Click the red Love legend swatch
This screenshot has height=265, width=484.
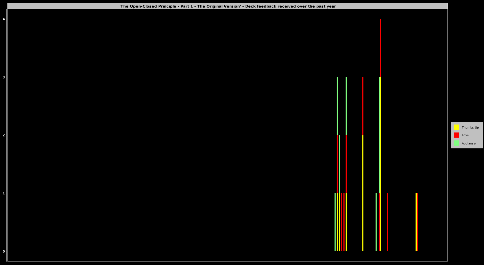[x=456, y=135]
